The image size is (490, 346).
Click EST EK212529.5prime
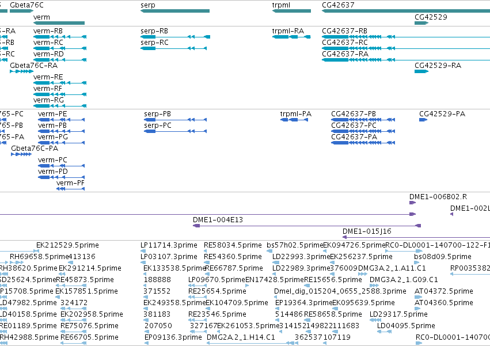point(67,245)
